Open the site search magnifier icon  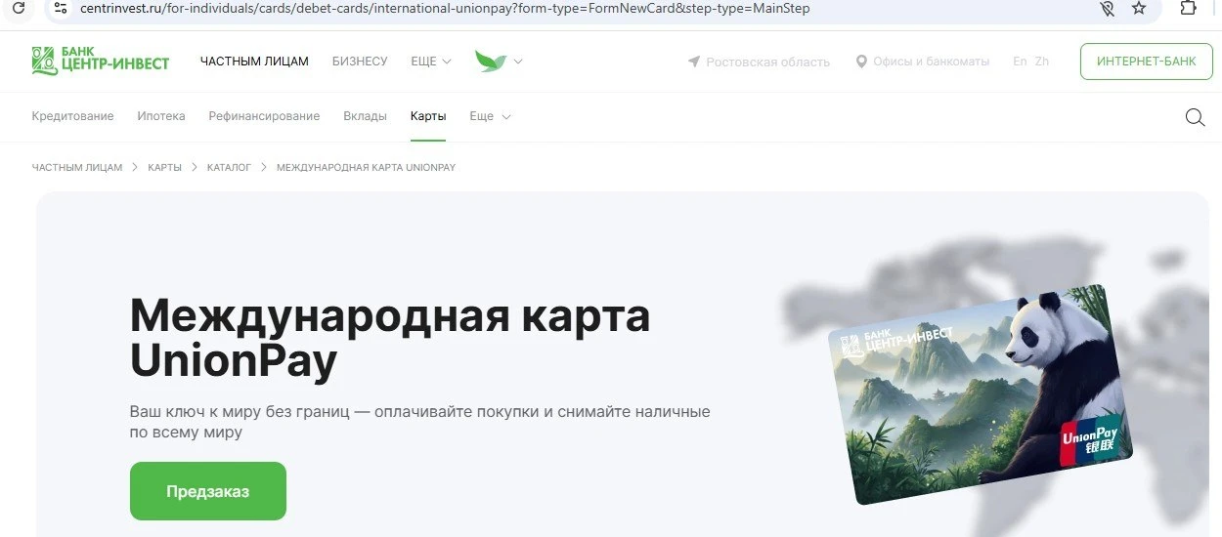[1195, 117]
